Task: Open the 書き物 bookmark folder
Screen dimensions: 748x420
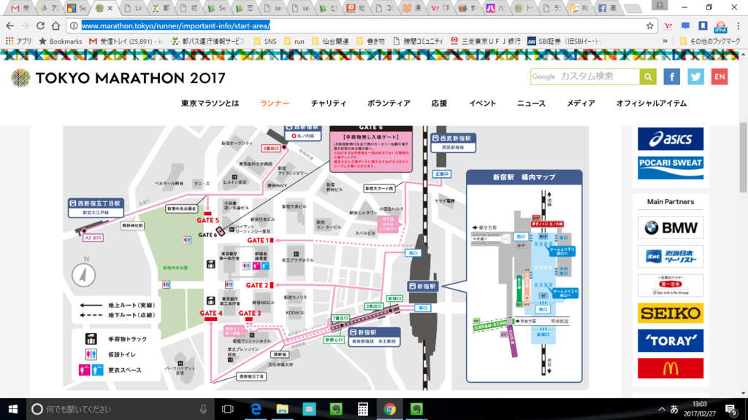Action: pos(370,42)
